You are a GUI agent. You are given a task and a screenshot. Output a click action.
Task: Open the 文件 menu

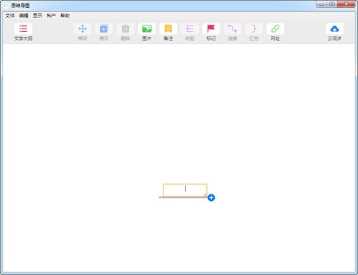point(10,16)
